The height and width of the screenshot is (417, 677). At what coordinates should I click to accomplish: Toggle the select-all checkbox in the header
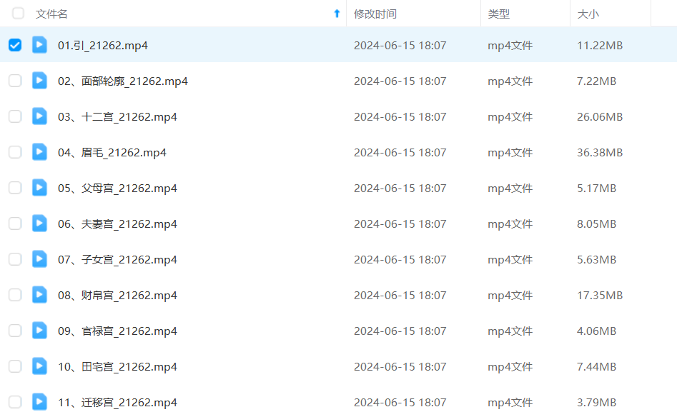[x=18, y=13]
